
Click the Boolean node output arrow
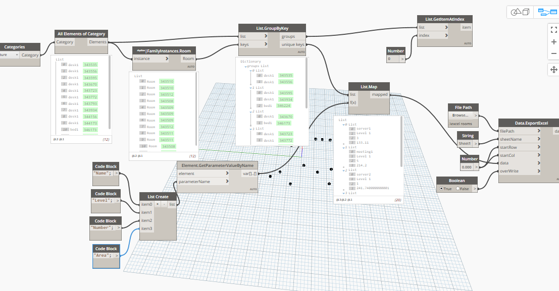coord(475,189)
